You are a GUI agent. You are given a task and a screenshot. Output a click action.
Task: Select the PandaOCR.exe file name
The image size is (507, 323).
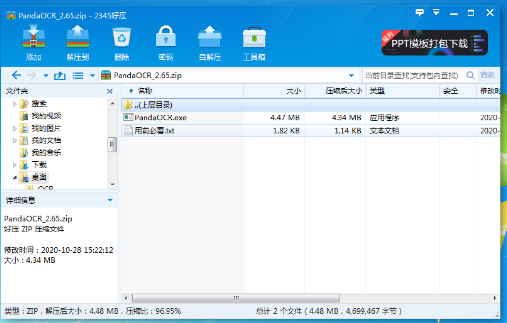pyautogui.click(x=160, y=118)
